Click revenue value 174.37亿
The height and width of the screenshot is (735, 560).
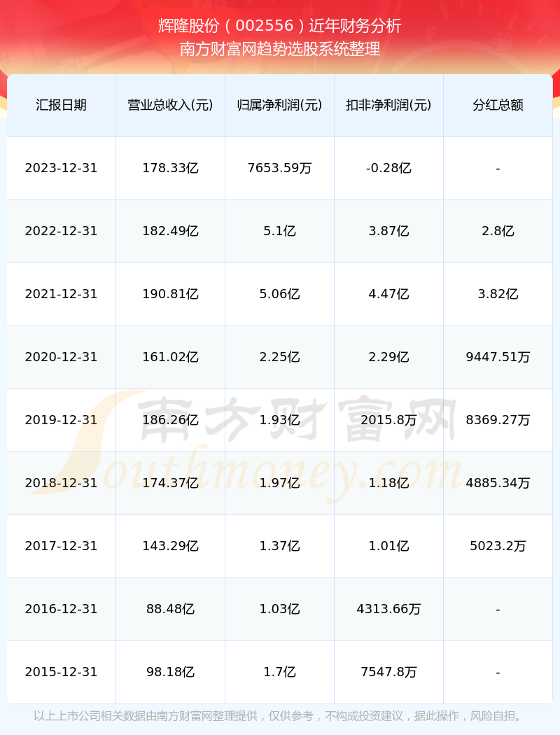[171, 483]
